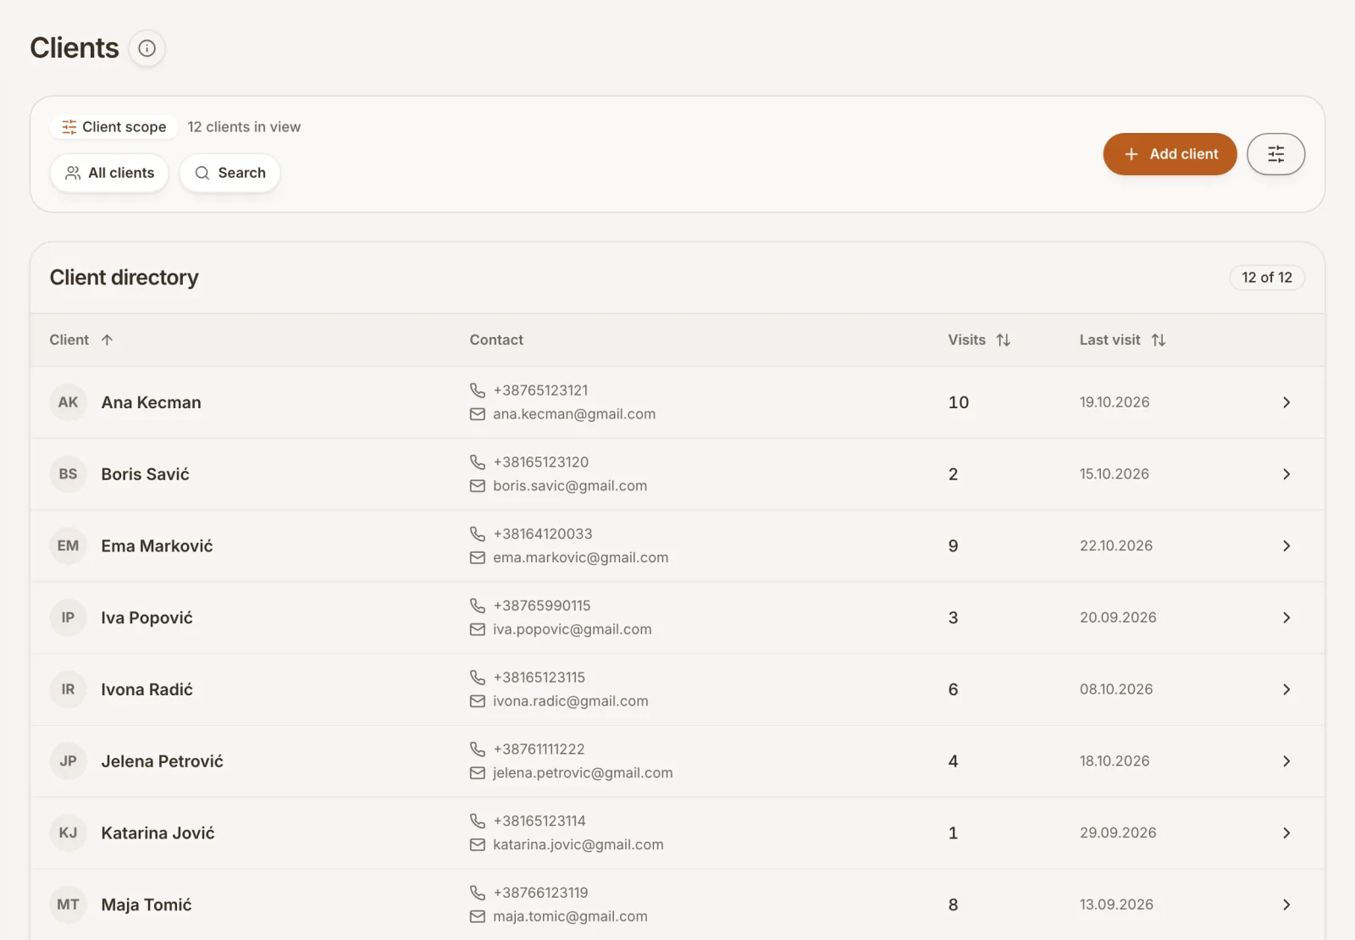Click the name Ana Kecman
Image resolution: width=1355 pixels, height=940 pixels.
click(x=152, y=402)
